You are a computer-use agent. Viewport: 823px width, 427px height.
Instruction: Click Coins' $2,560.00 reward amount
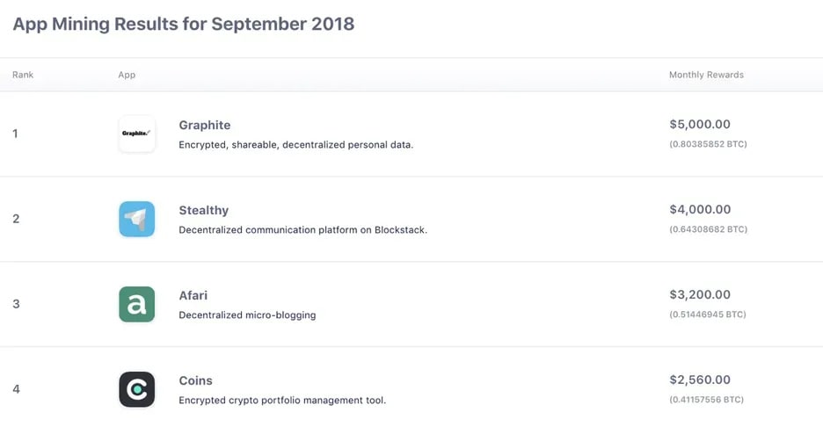pyautogui.click(x=700, y=380)
